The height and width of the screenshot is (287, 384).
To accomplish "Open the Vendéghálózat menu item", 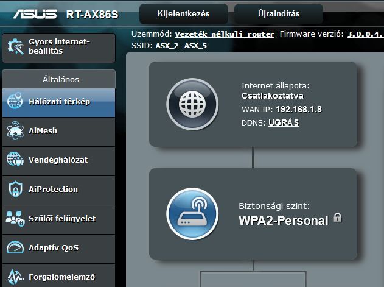I will [58, 161].
